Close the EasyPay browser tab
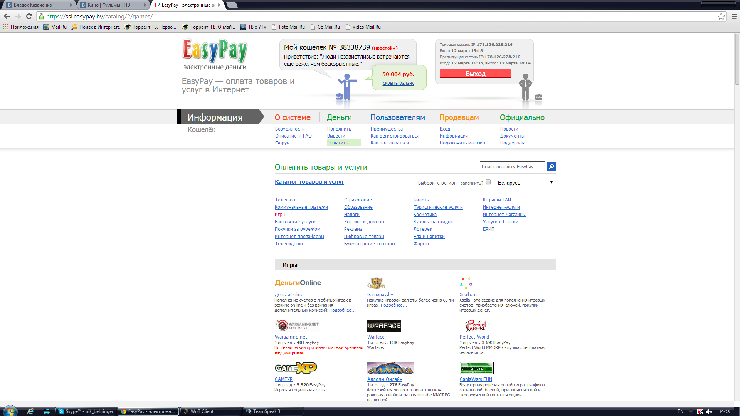The width and height of the screenshot is (740, 416). [x=219, y=5]
